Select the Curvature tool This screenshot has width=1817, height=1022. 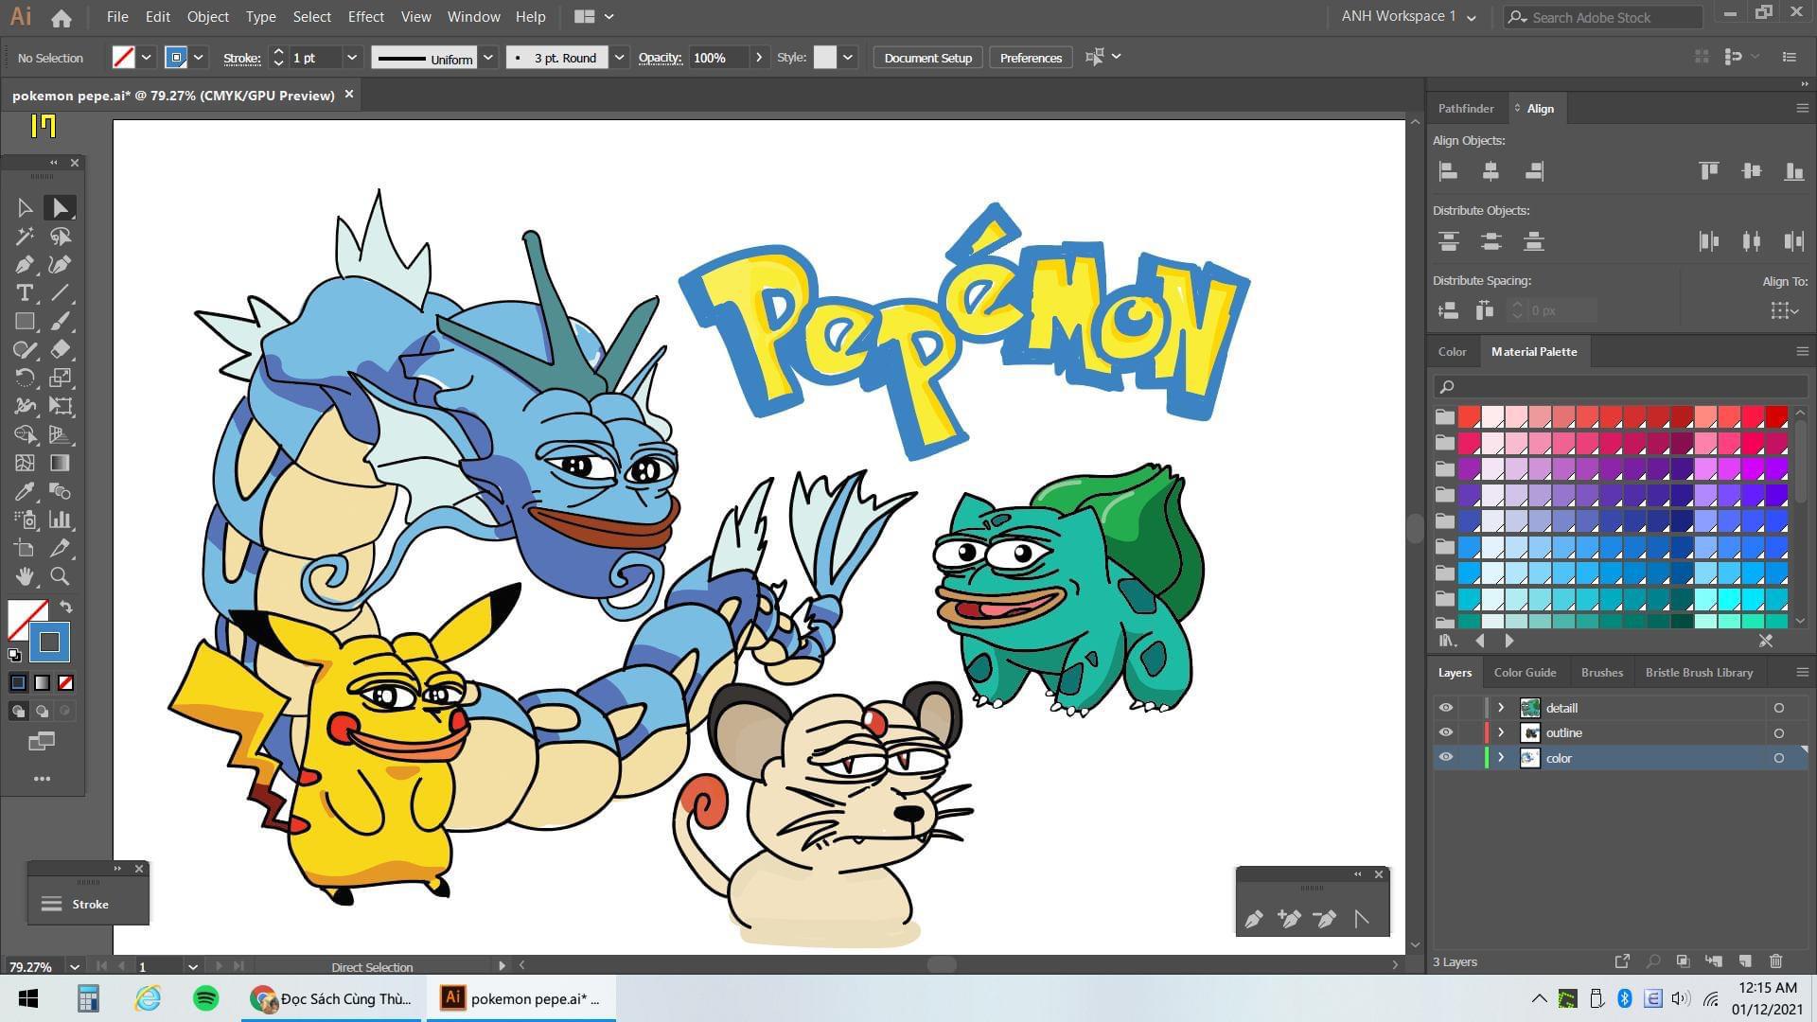click(x=61, y=265)
